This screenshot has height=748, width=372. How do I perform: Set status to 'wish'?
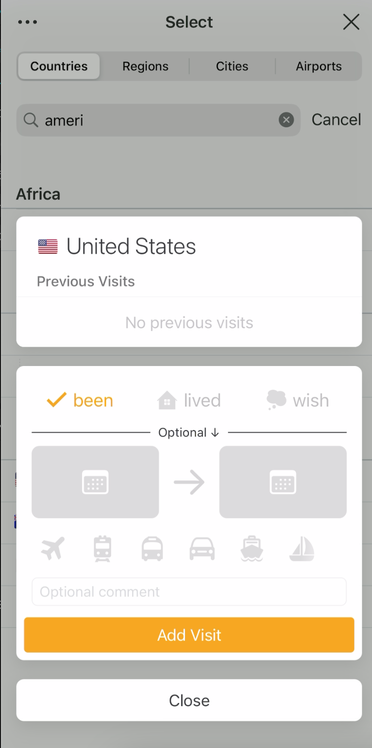(298, 400)
